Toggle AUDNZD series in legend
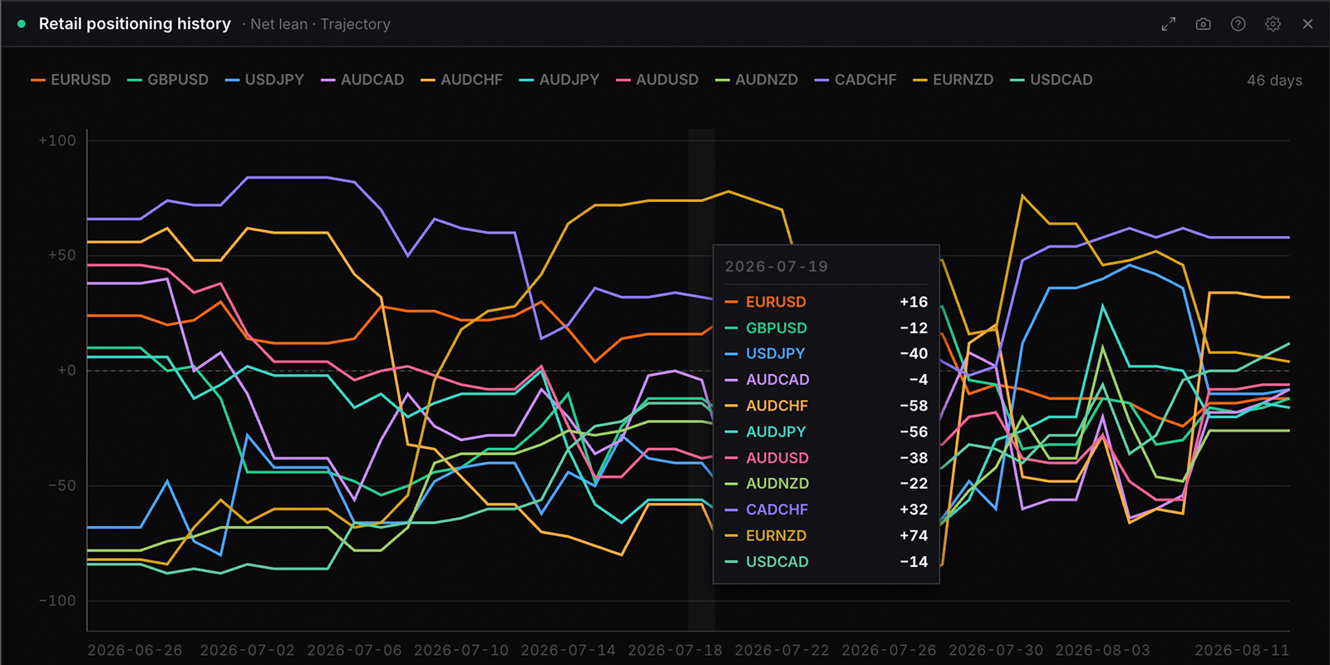 click(756, 80)
